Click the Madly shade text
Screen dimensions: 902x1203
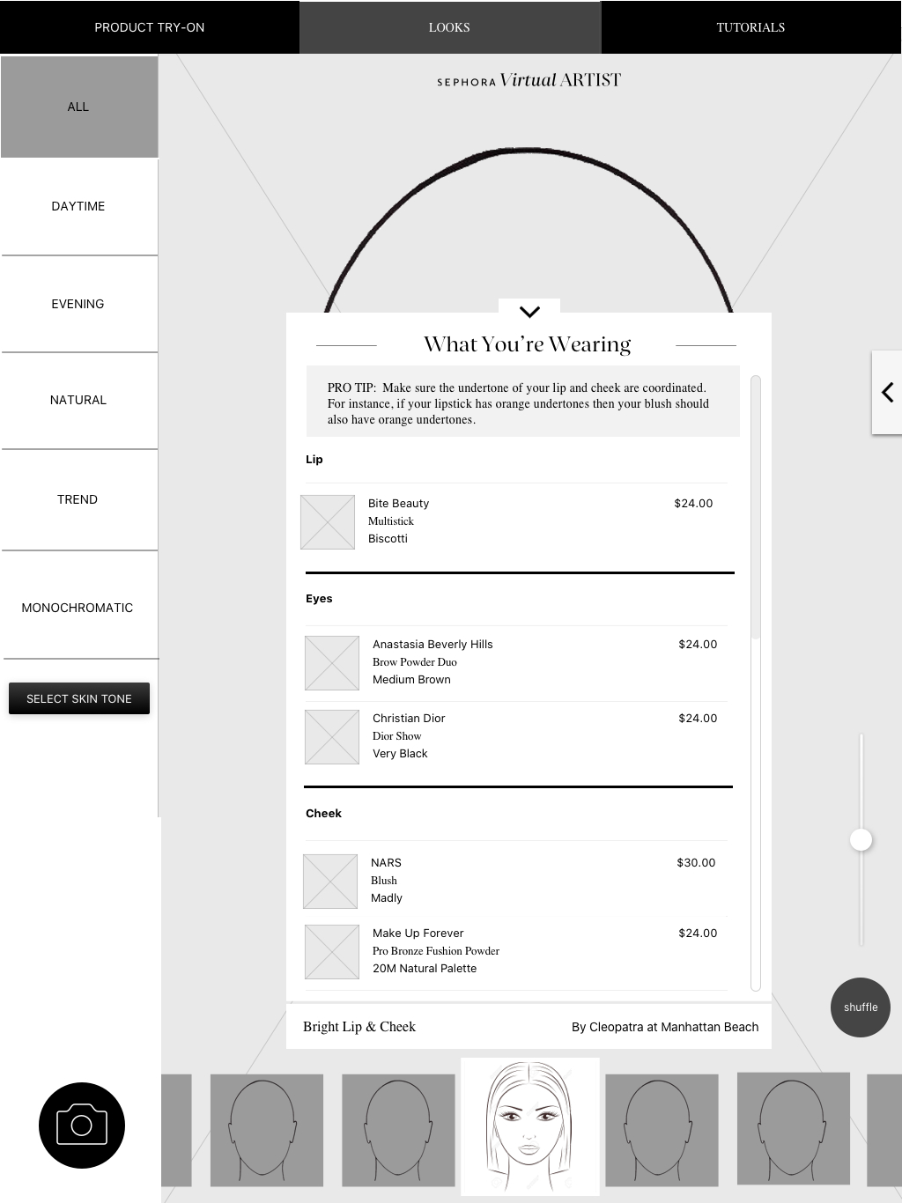387,898
